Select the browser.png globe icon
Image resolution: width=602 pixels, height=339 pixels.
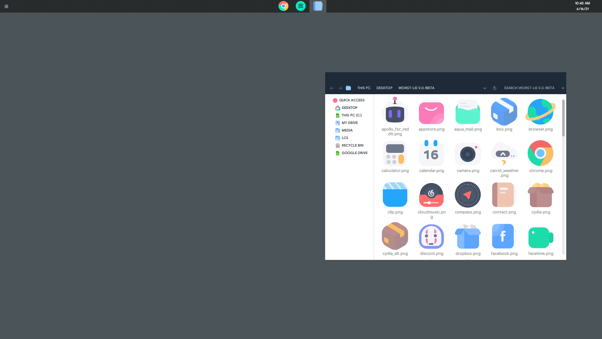[541, 112]
